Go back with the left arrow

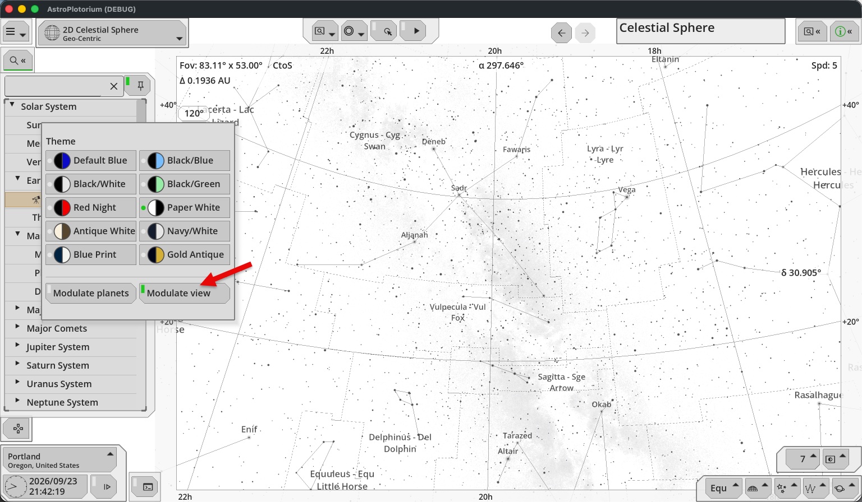click(x=561, y=33)
